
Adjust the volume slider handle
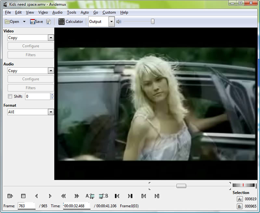153,21
